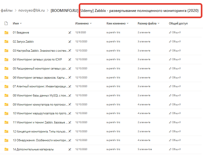Click folder icon of 08 Мониторинг базы данных MySQL
Viewport: 203px width, 161px height.
(x=6, y=96)
